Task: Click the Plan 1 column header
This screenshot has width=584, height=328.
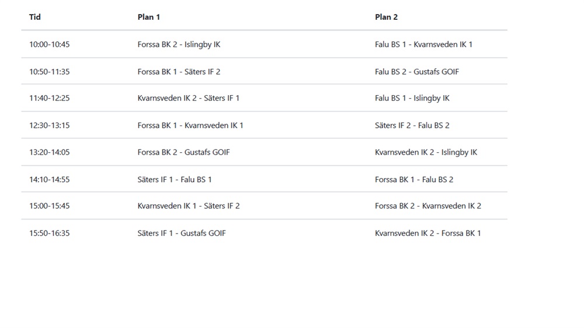Action: tap(148, 17)
